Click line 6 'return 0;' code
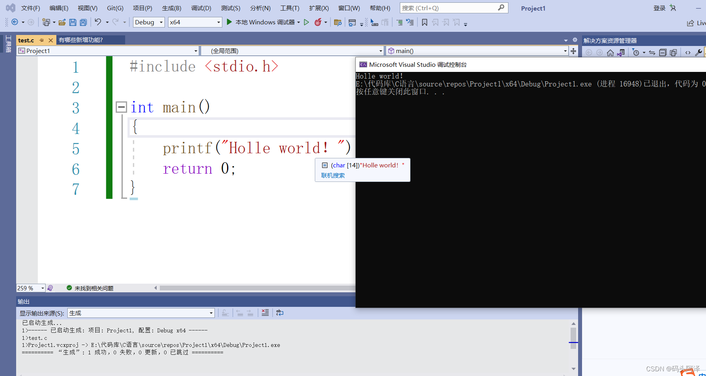 (x=199, y=169)
